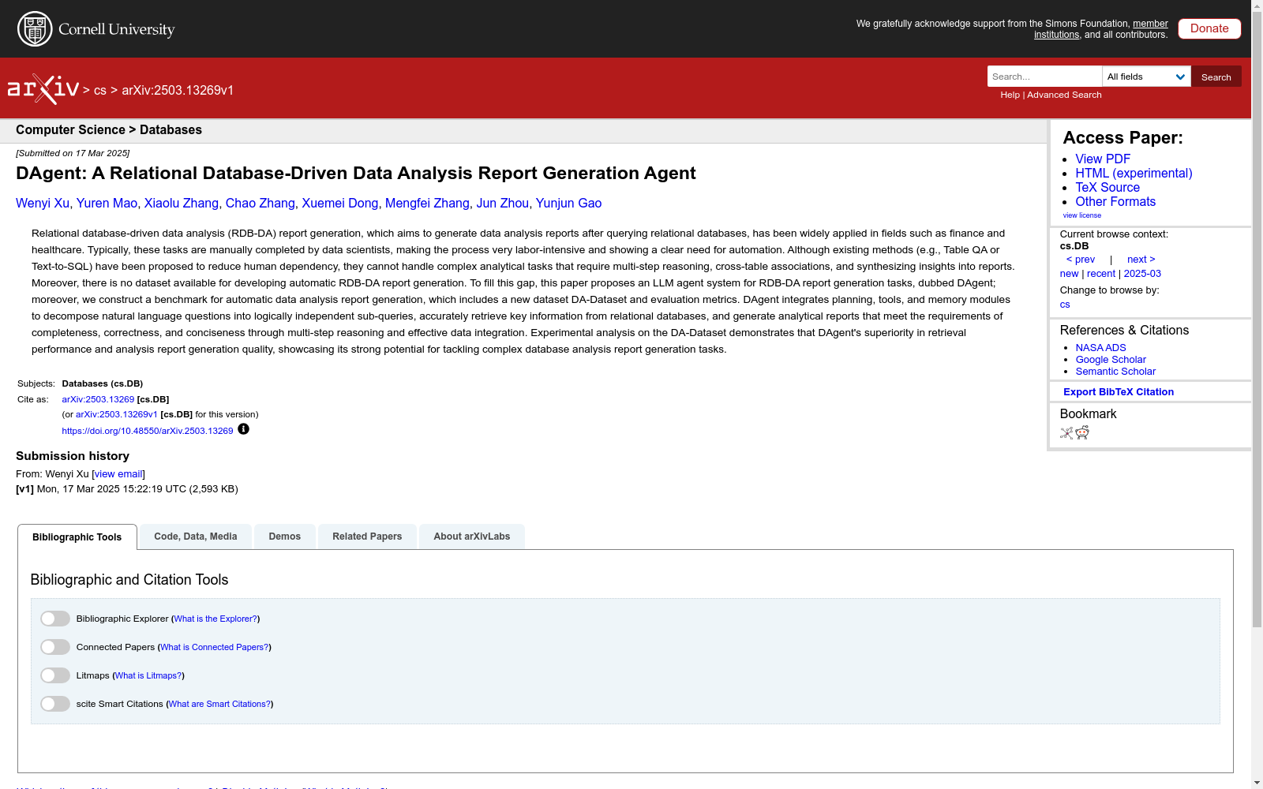Viewport: 1263px width, 789px height.
Task: Click the DOI info icon
Action: pyautogui.click(x=243, y=429)
